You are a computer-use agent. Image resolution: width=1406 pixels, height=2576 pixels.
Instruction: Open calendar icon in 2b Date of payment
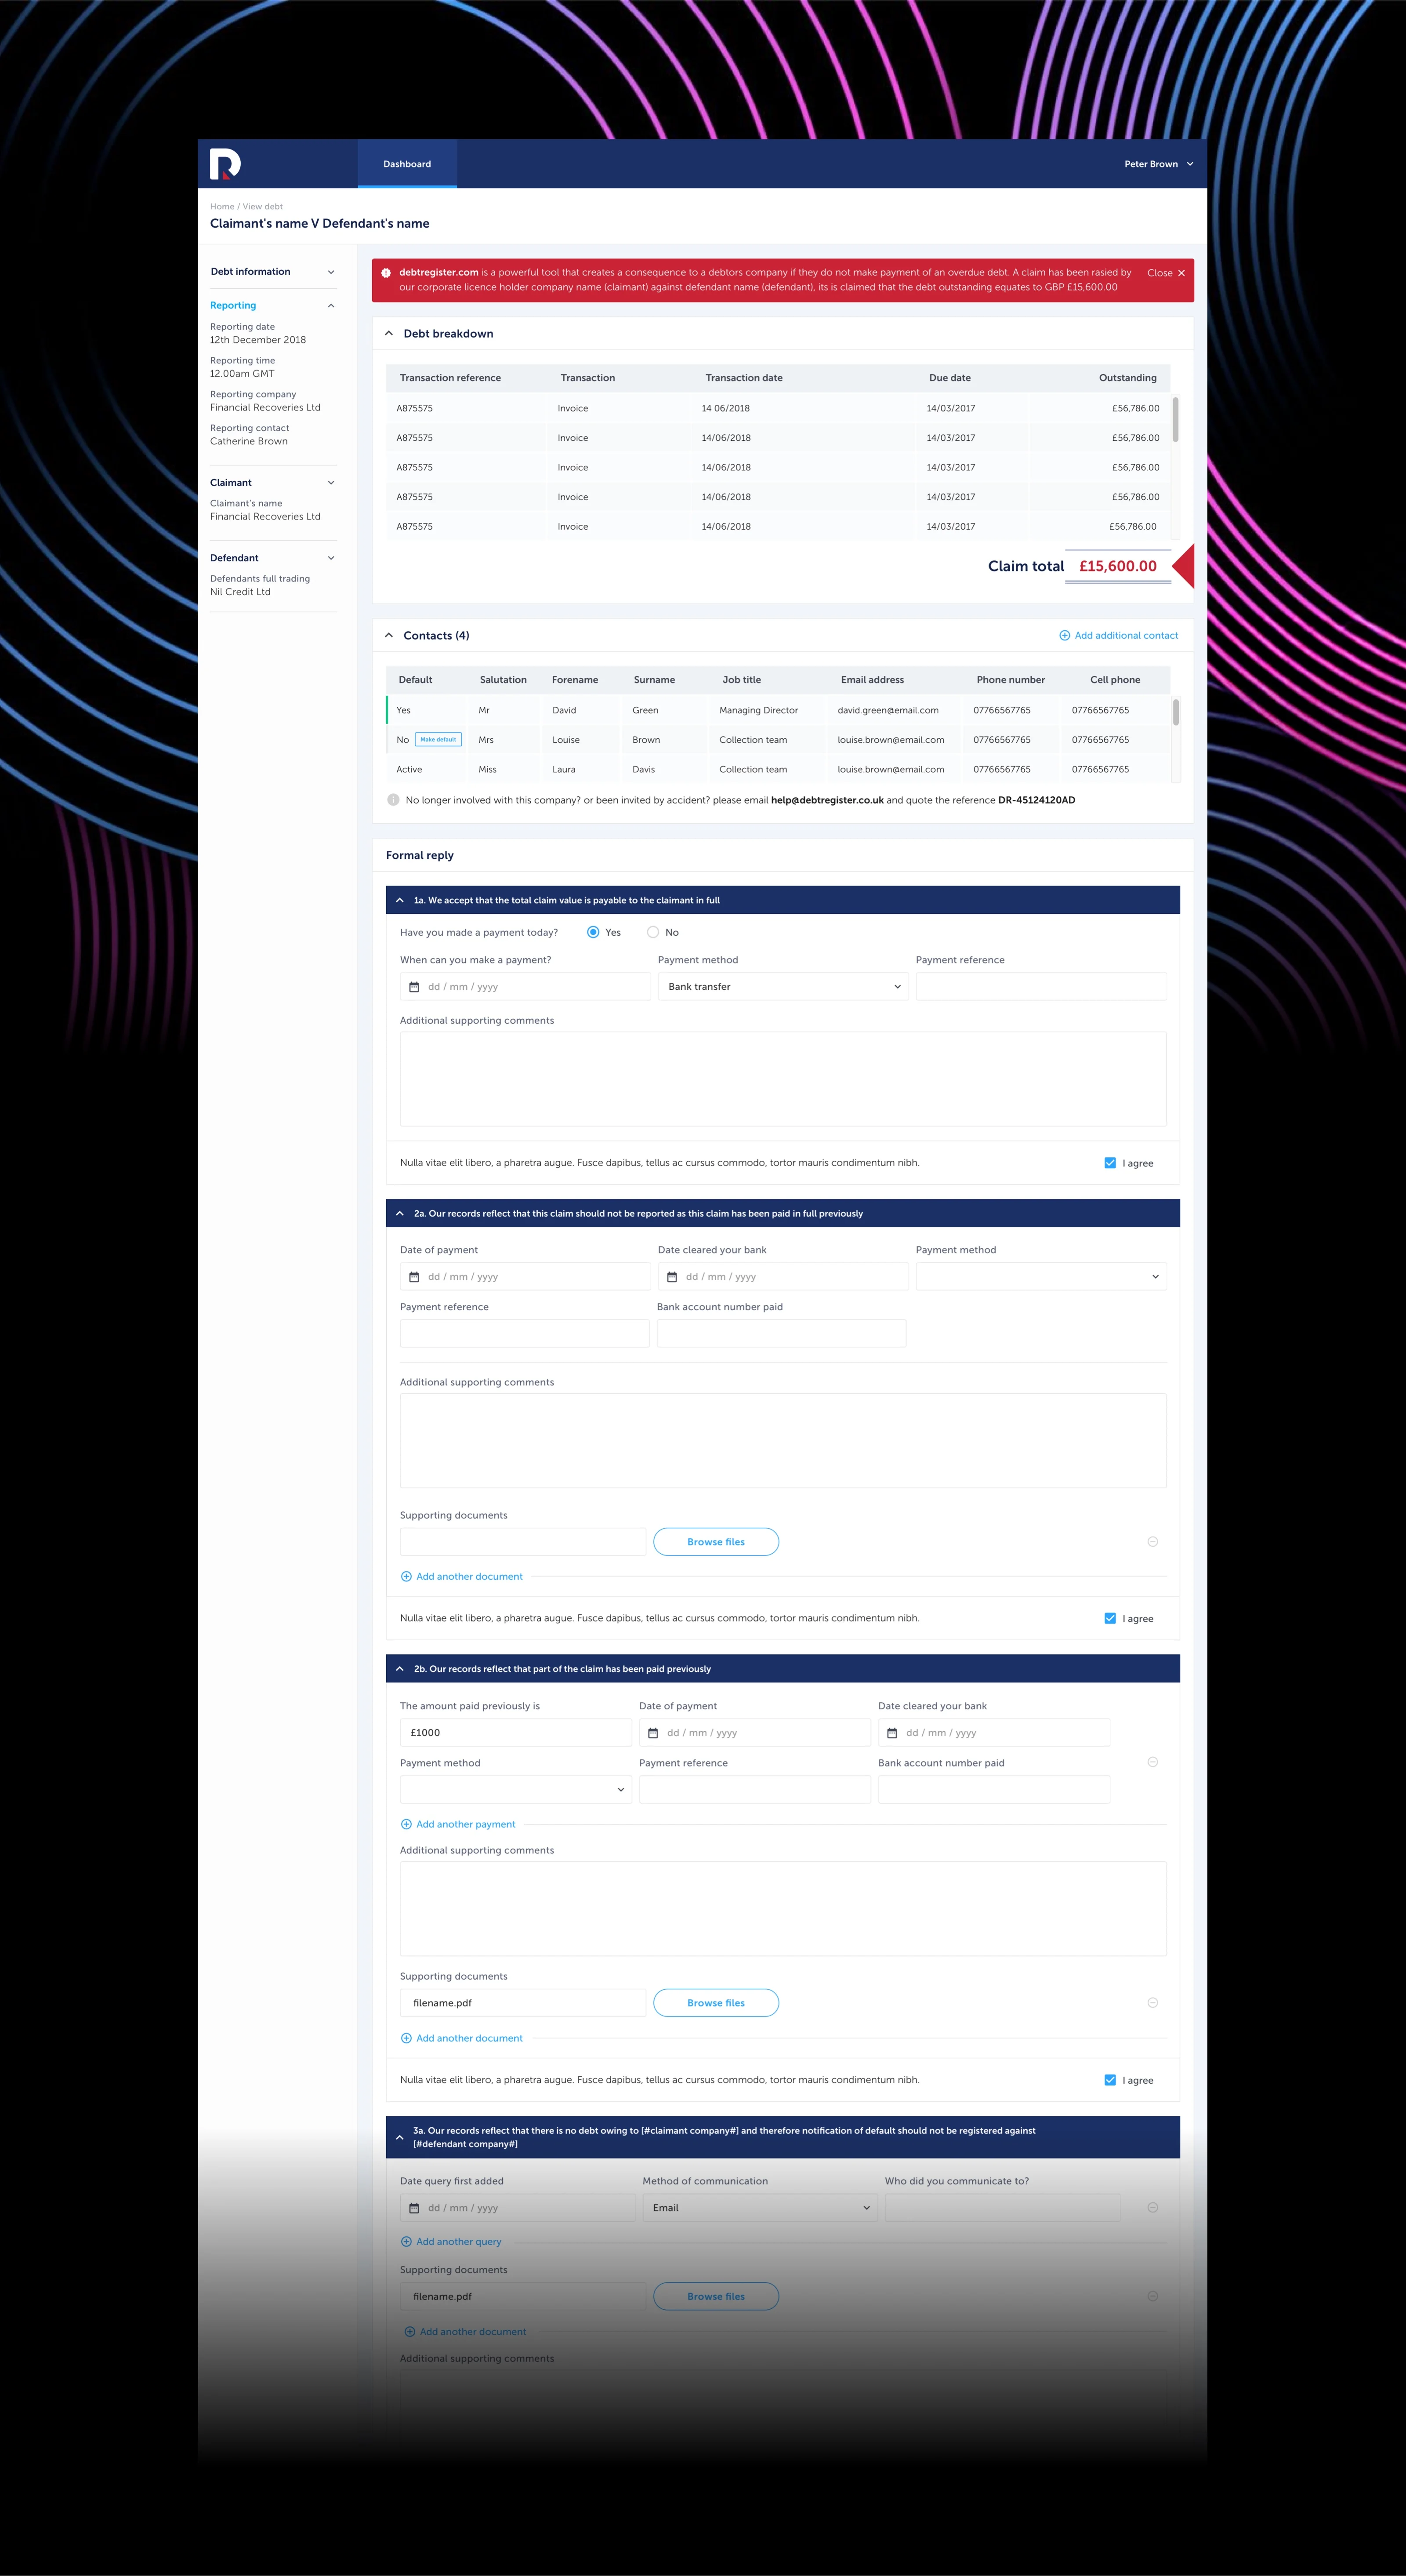[653, 1733]
